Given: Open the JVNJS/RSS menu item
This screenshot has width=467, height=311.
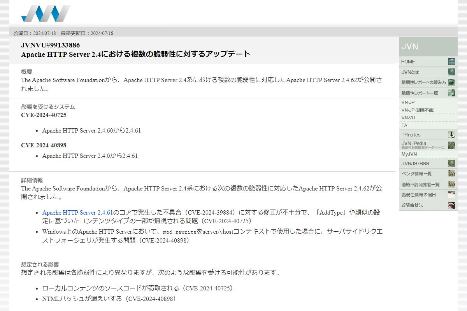Looking at the screenshot, I should (428, 163).
